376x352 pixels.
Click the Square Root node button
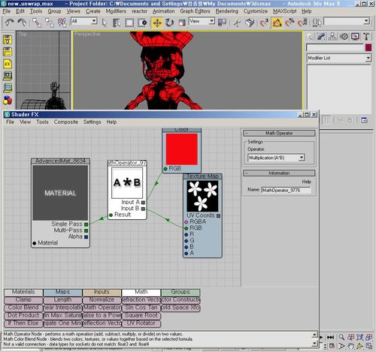pyautogui.click(x=141, y=315)
